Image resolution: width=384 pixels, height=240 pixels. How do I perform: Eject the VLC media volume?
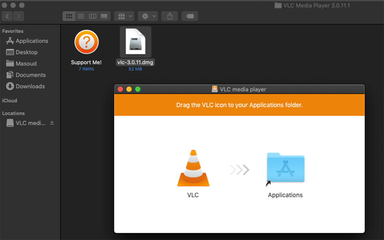52,123
